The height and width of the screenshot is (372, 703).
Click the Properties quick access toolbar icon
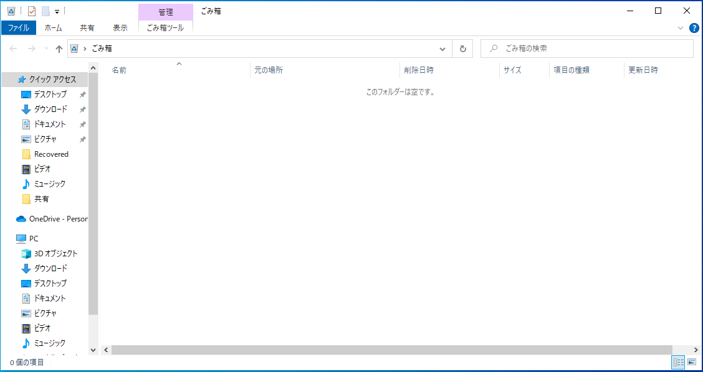coord(32,11)
